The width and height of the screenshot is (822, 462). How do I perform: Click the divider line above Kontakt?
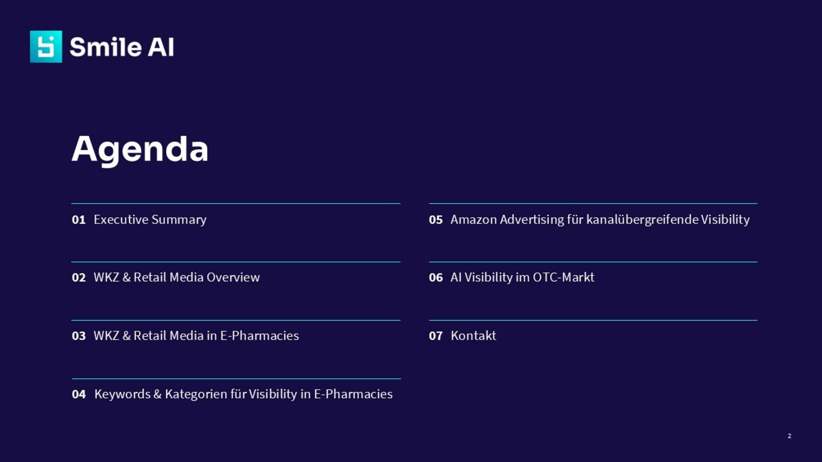[593, 320]
